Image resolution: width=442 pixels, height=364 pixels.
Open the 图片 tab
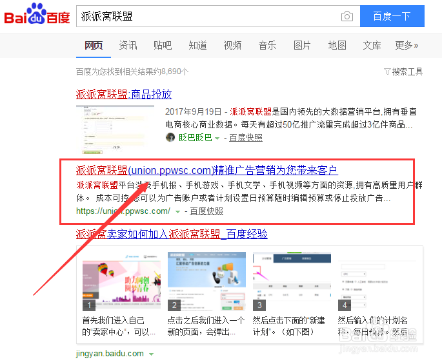coord(302,45)
